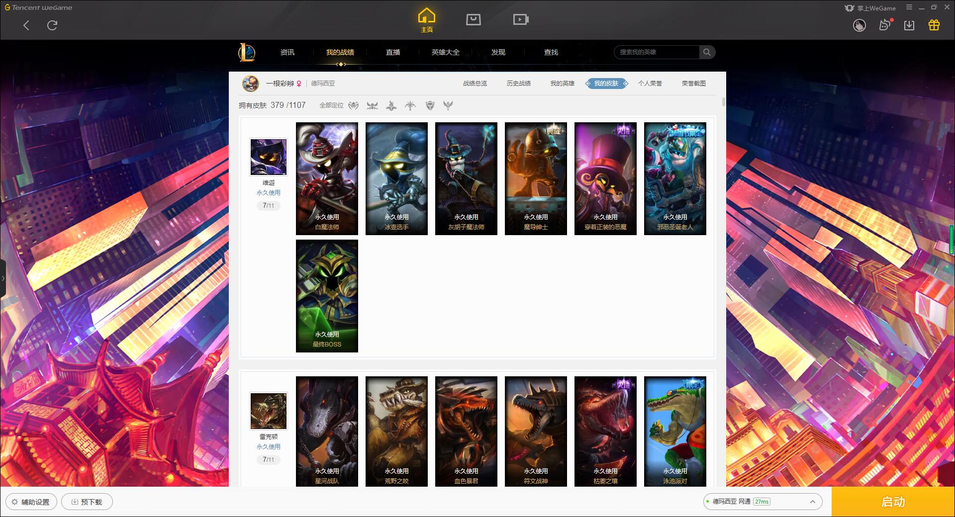Expand the collapsed side panel handle on the left edge

tap(2, 278)
